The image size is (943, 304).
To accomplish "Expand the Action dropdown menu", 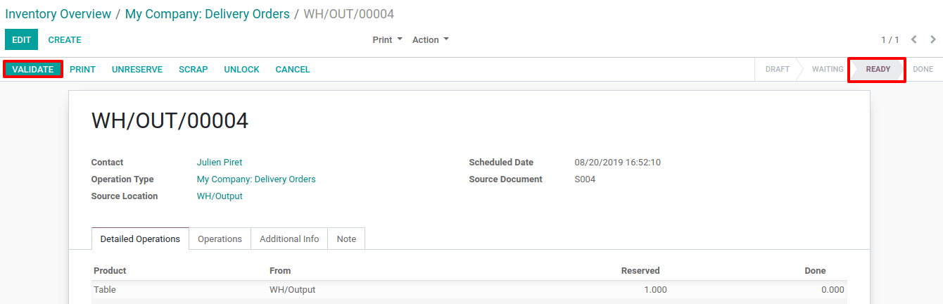I will tap(431, 40).
